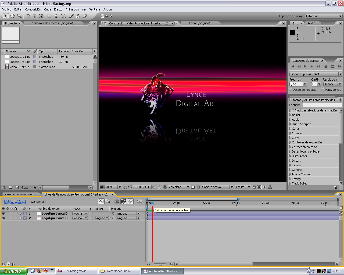Select the Zoom magnifier tool
The width and height of the screenshot is (344, 275).
tap(19, 16)
